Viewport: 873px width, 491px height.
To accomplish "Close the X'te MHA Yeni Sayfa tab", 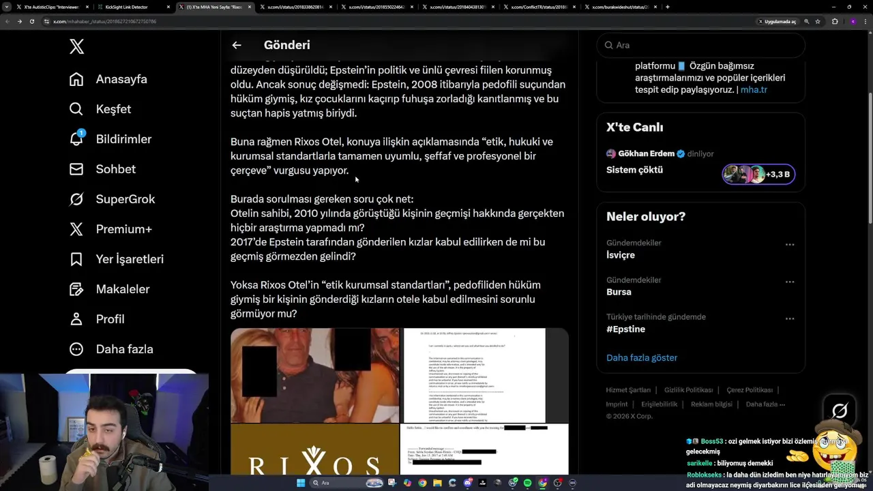I will pos(250,7).
